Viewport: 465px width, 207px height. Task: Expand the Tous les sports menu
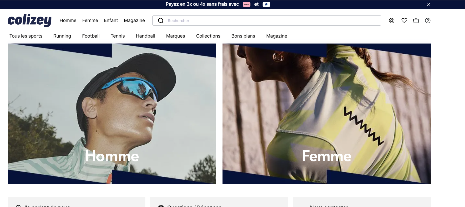[26, 36]
